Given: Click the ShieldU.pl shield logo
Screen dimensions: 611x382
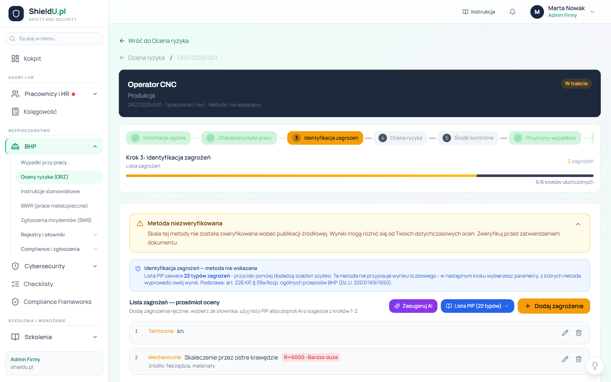Looking at the screenshot, I should (x=16, y=14).
